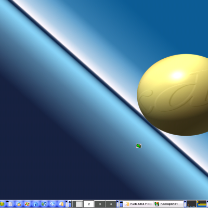Click the window list arrow before taskbar
This screenshot has height=208, width=208.
[x=121, y=204]
